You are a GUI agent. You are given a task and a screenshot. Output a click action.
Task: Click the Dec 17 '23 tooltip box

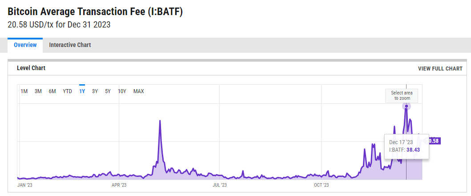tap(406, 146)
